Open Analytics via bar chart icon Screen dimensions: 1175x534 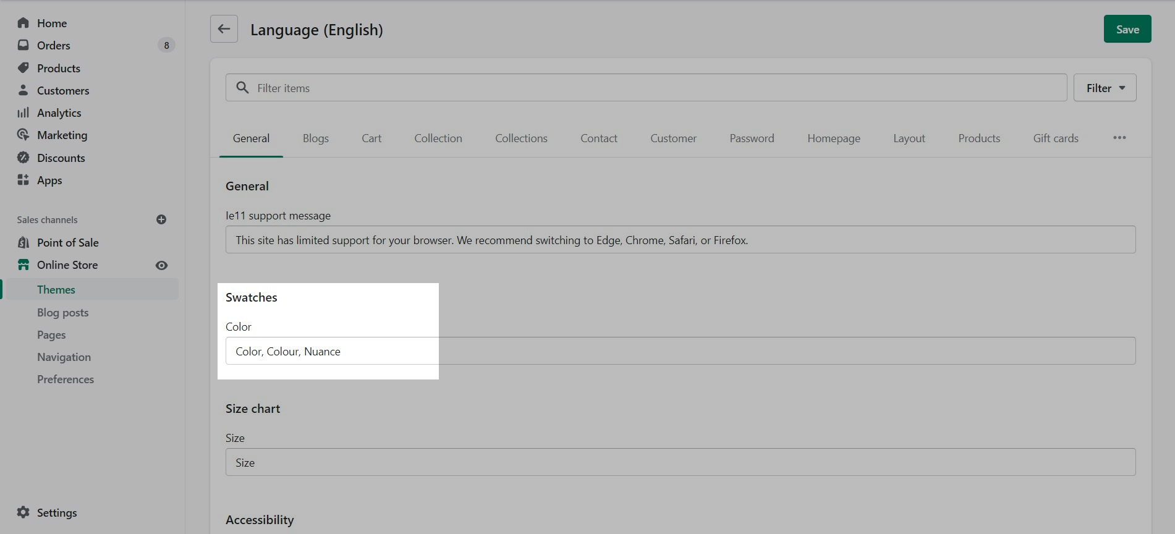coord(23,112)
